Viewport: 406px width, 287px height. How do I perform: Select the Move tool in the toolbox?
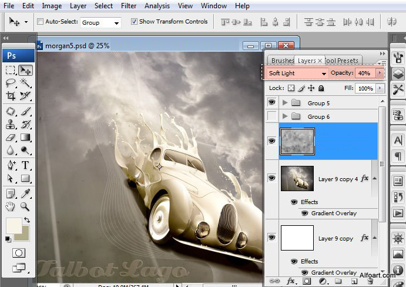[x=25, y=70]
